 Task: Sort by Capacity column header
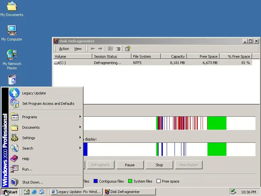[174, 57]
